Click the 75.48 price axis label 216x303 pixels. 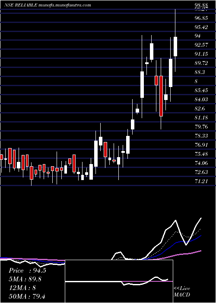click(x=201, y=154)
